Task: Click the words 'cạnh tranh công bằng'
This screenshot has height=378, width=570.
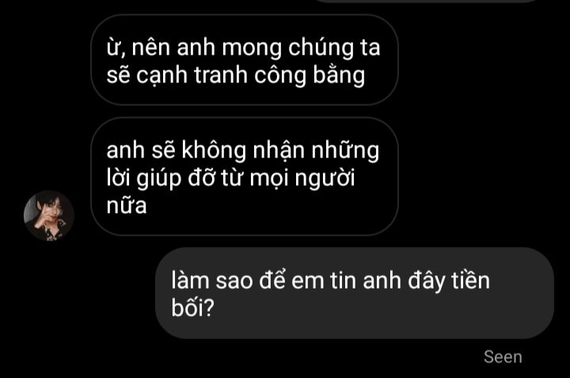Action: [250, 76]
